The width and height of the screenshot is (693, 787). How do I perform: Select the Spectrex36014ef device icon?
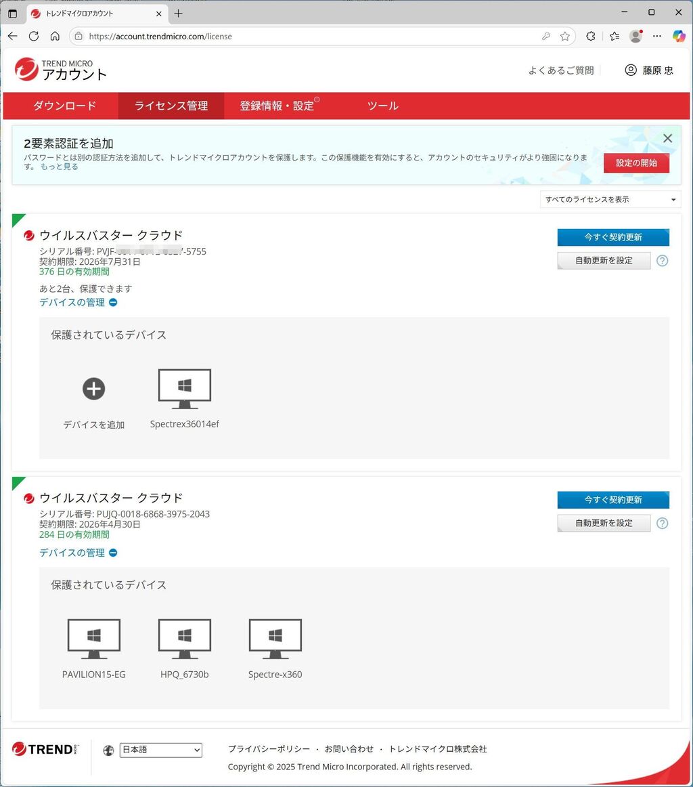[x=185, y=389]
